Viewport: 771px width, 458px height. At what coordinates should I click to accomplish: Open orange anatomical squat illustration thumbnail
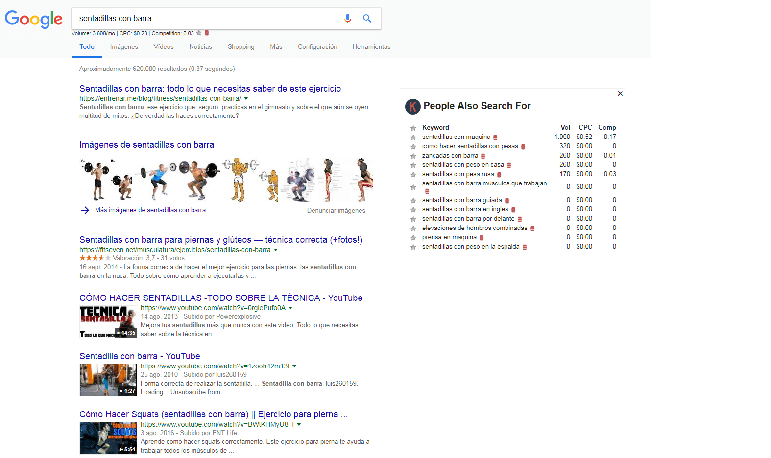coord(251,180)
